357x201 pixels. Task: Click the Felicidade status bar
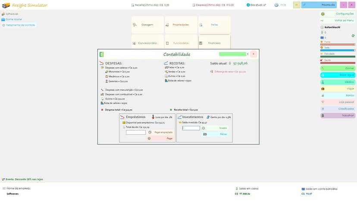point(338,57)
